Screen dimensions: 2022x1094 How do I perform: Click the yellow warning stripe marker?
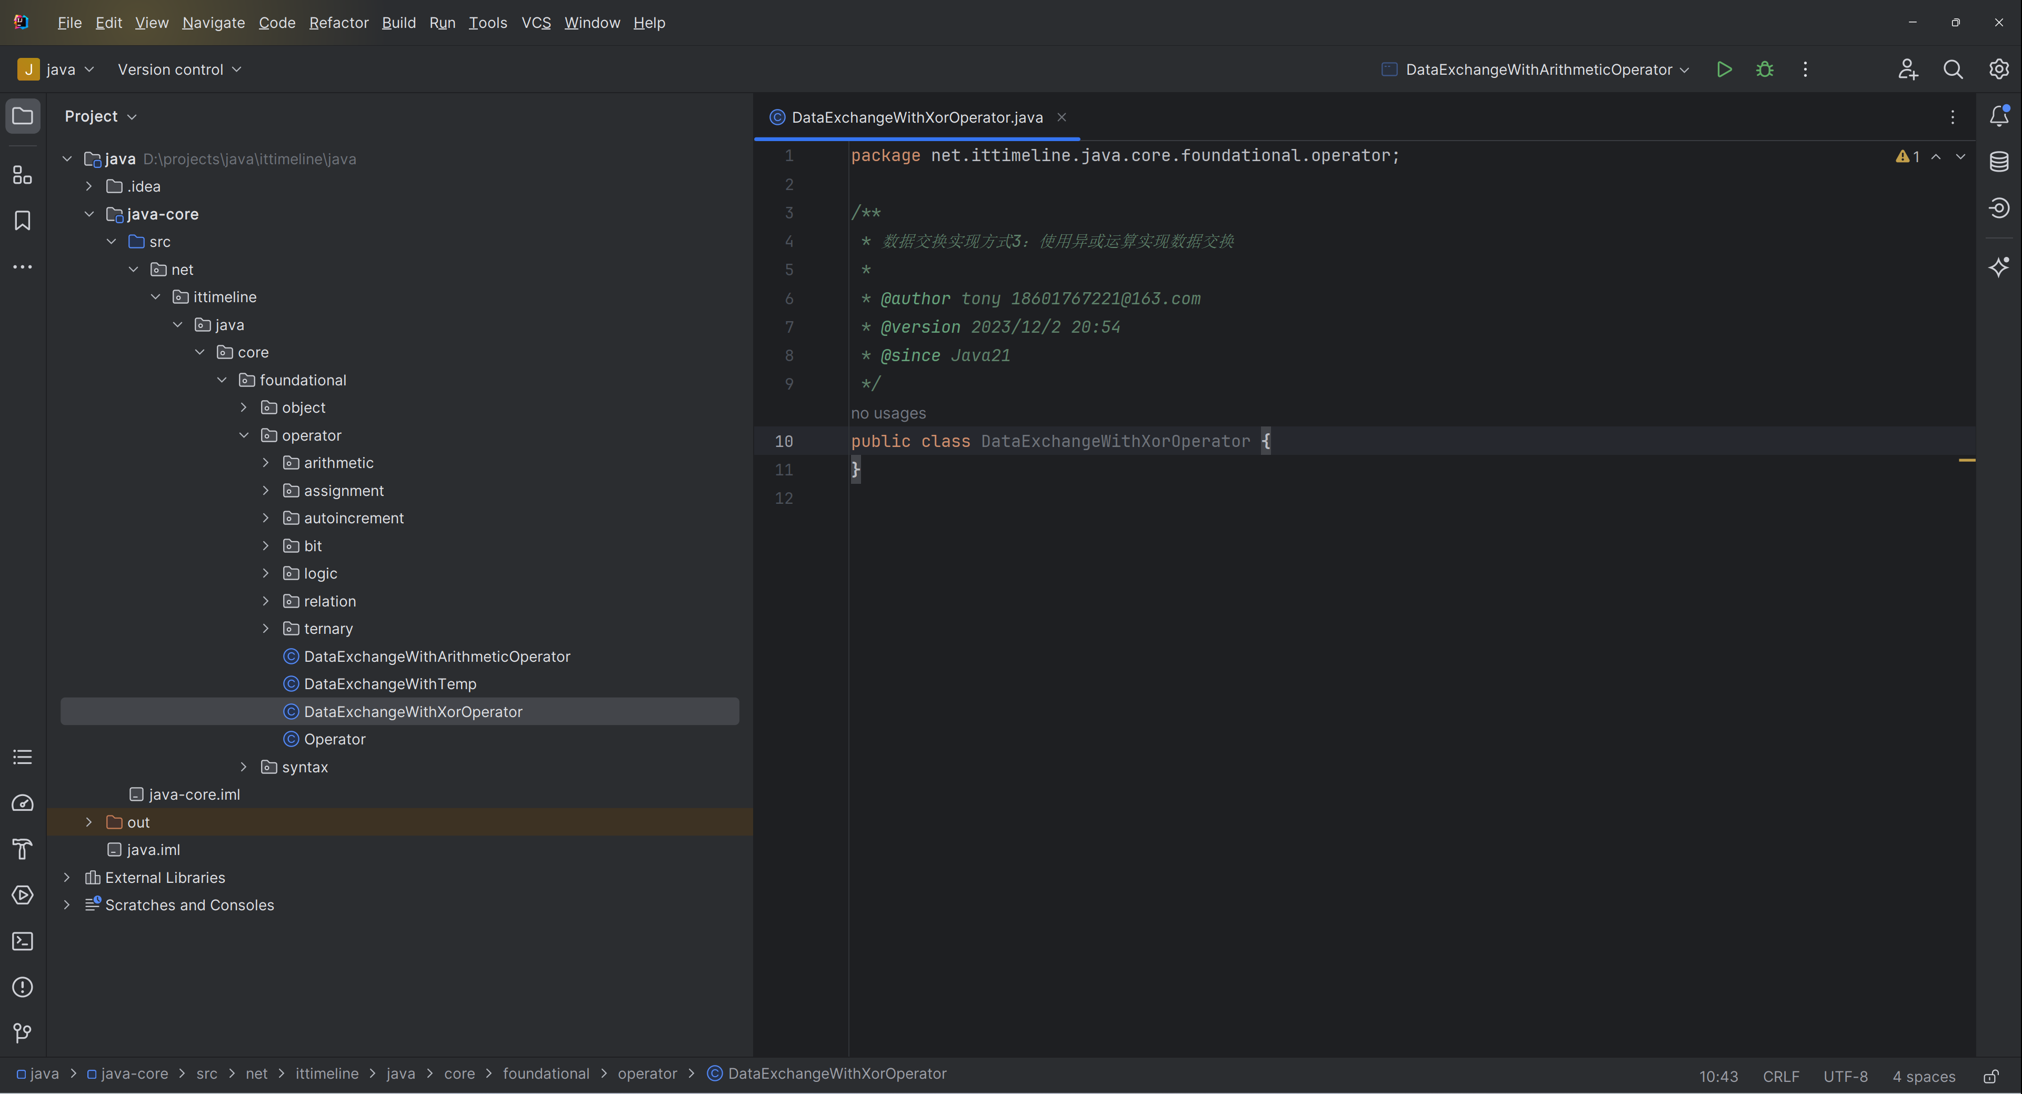point(1967,460)
